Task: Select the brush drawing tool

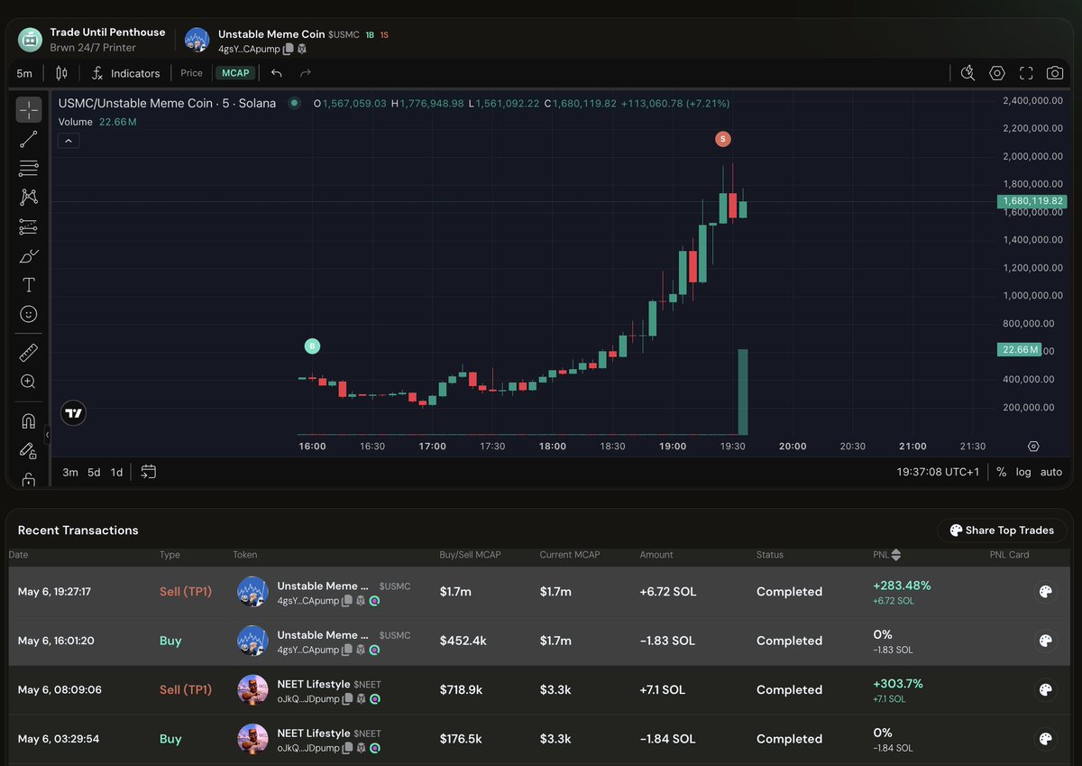Action: (29, 256)
